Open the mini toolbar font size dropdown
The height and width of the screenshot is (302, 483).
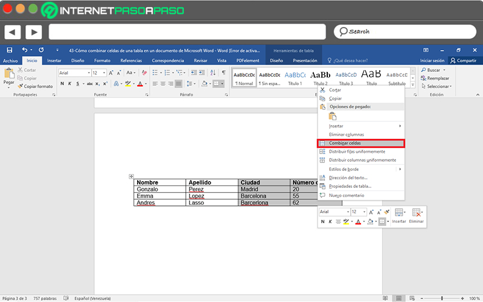tap(364, 212)
